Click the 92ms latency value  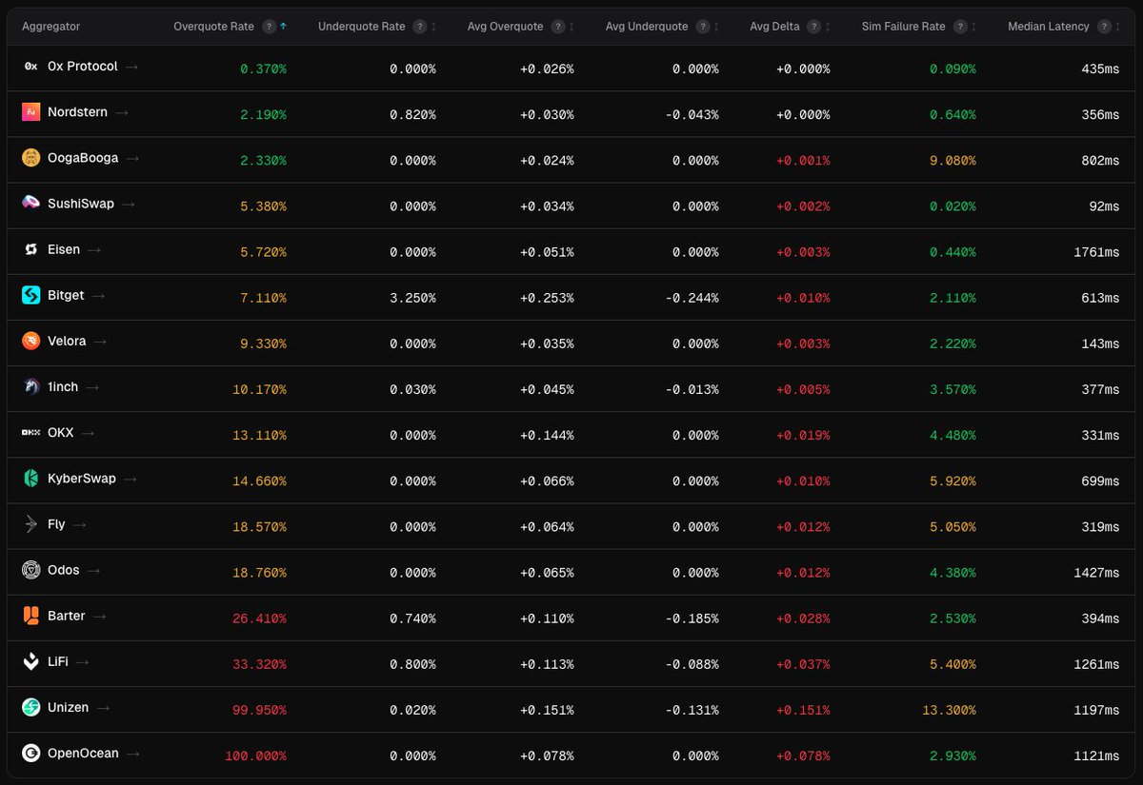[x=1104, y=206]
